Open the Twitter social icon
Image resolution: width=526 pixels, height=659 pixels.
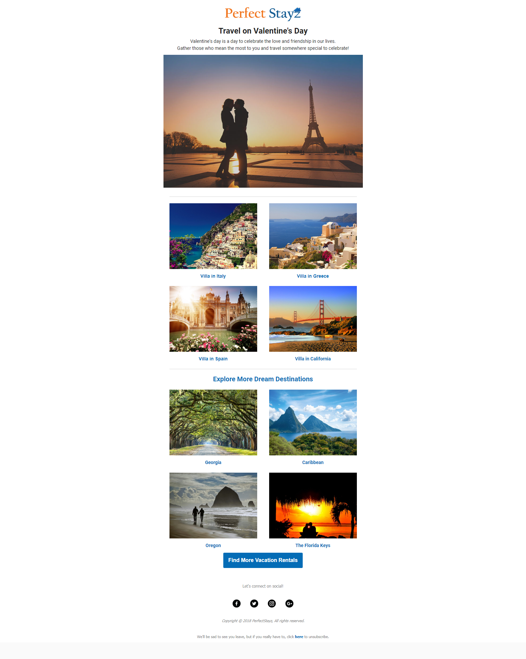[x=254, y=604]
